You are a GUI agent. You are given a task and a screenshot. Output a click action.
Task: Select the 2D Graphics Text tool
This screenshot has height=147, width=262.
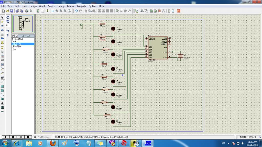(2, 103)
